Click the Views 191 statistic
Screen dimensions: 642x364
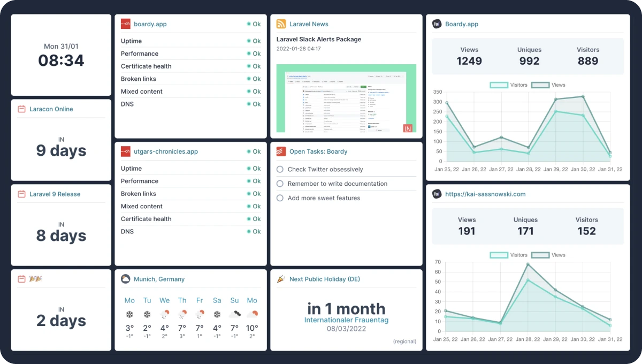pyautogui.click(x=467, y=226)
